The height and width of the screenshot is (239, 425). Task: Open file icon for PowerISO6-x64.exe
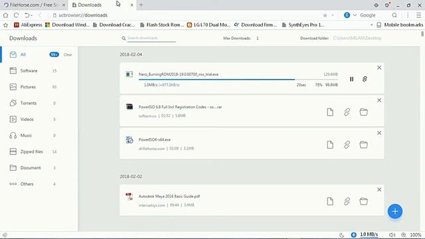[330, 145]
